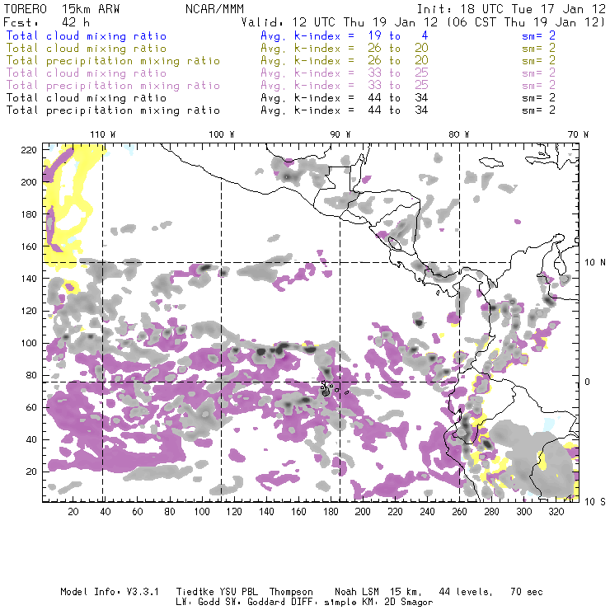
Task: Select the "NCAR/MMM" header label
Action: pos(214,9)
